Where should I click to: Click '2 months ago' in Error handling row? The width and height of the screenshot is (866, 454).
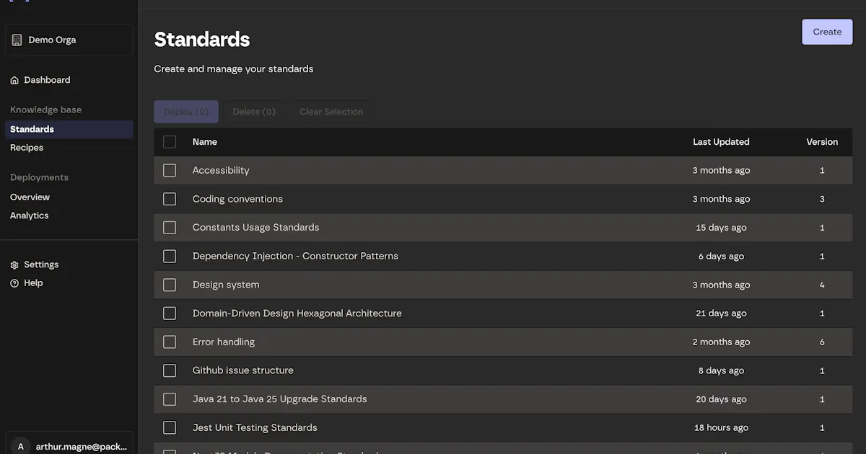coord(721,342)
